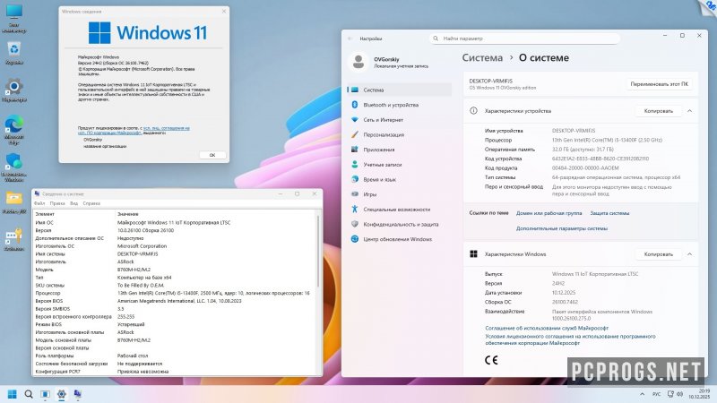Select the Версия BIOS row in System Information
Image resolution: width=717 pixels, height=403 pixels.
click(174, 301)
